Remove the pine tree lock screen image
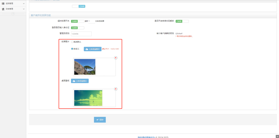The width and height of the screenshot is (279, 138). pos(116,58)
